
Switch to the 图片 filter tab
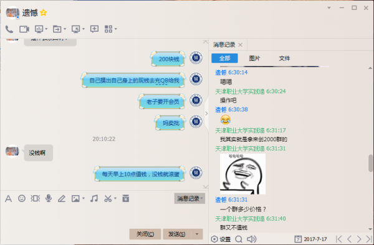(254, 58)
